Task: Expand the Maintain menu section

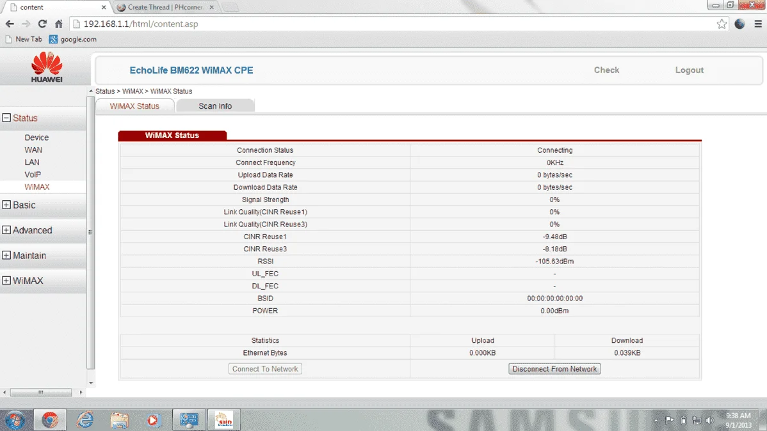Action: point(6,255)
